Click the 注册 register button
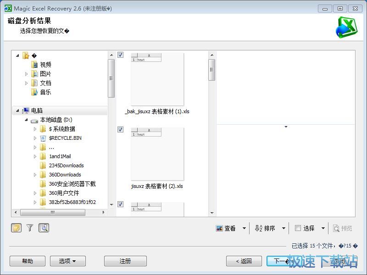The width and height of the screenshot is (367, 275). 125,261
